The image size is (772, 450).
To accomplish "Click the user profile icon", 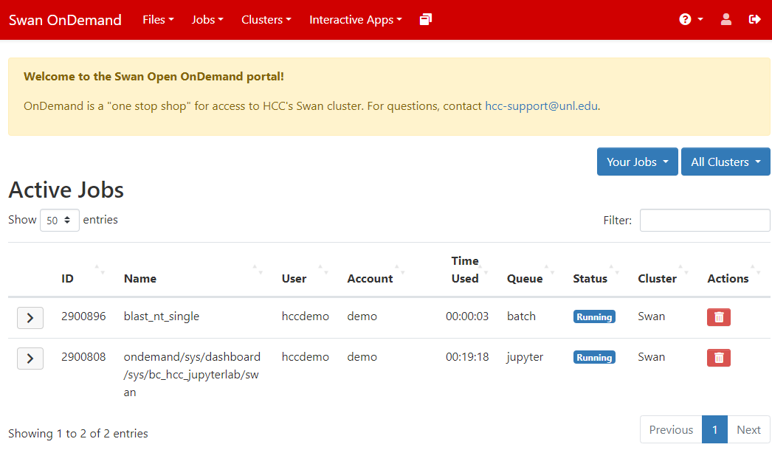I will (726, 20).
